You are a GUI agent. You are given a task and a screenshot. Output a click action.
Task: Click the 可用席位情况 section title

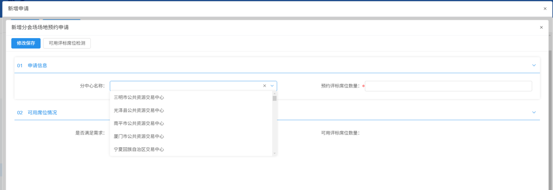tap(42, 113)
